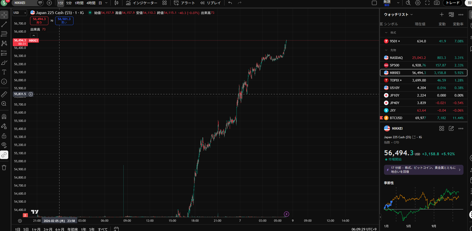
Task: Open the emoji and icons tool
Action: pyautogui.click(x=4, y=81)
